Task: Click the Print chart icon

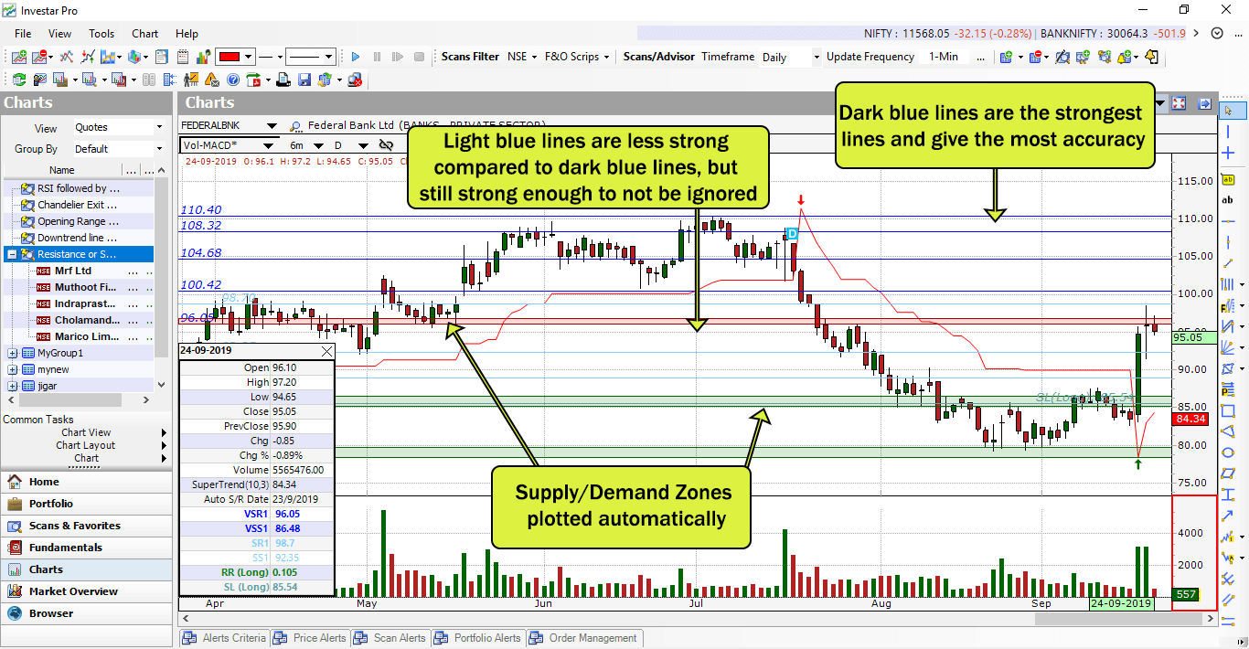Action: point(283,79)
